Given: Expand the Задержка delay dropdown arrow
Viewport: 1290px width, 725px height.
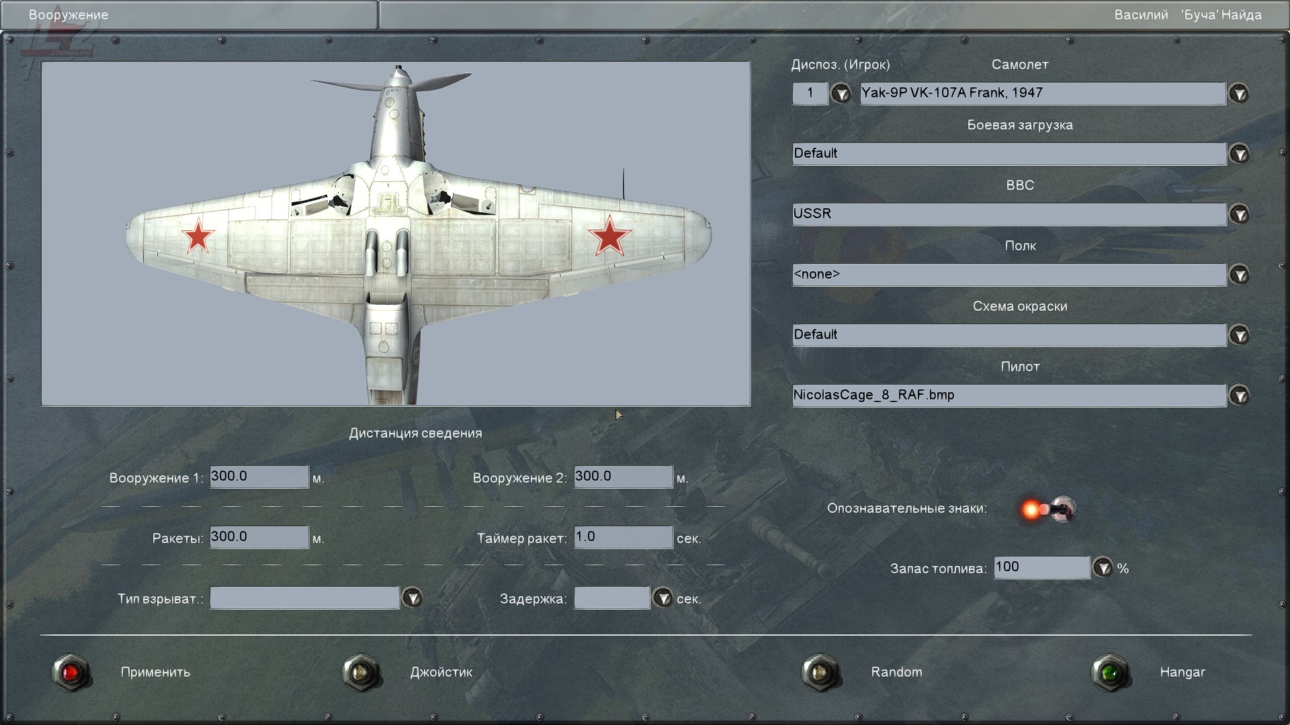Looking at the screenshot, I should pos(662,597).
